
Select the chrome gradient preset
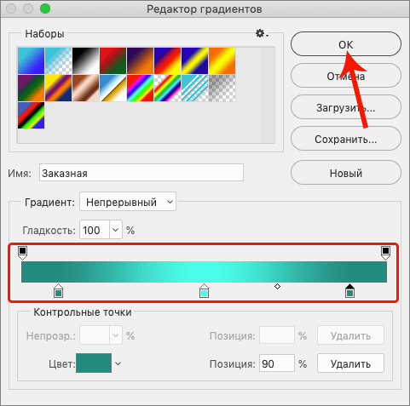coord(113,88)
